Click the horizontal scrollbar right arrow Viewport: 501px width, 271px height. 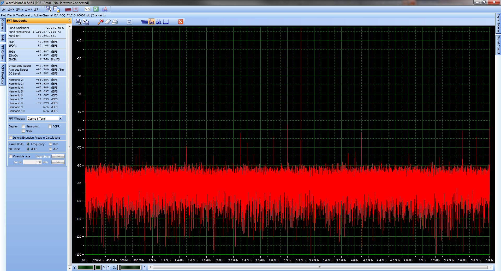[490, 267]
